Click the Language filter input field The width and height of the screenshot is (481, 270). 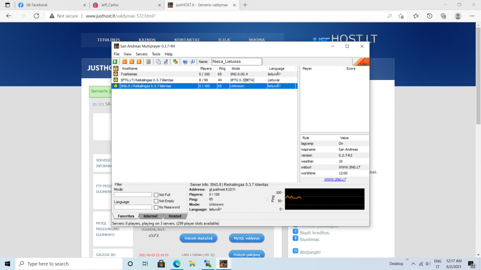point(133,207)
